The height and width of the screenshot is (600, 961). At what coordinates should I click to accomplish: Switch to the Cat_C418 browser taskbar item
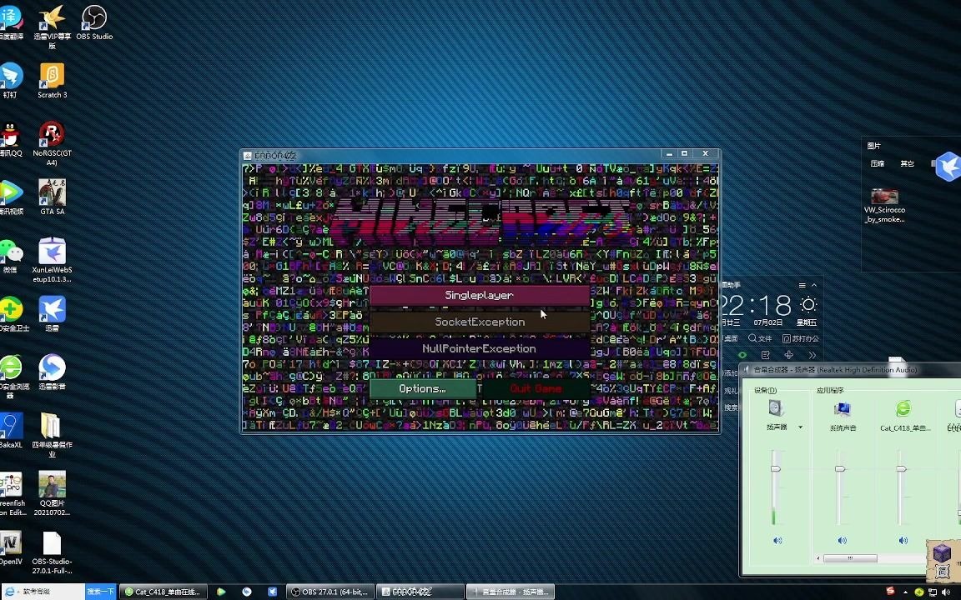pyautogui.click(x=164, y=592)
